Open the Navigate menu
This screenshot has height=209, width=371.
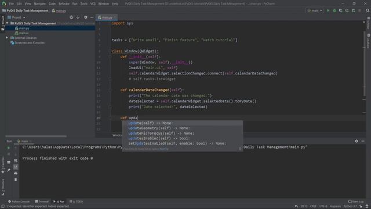(x=40, y=3)
